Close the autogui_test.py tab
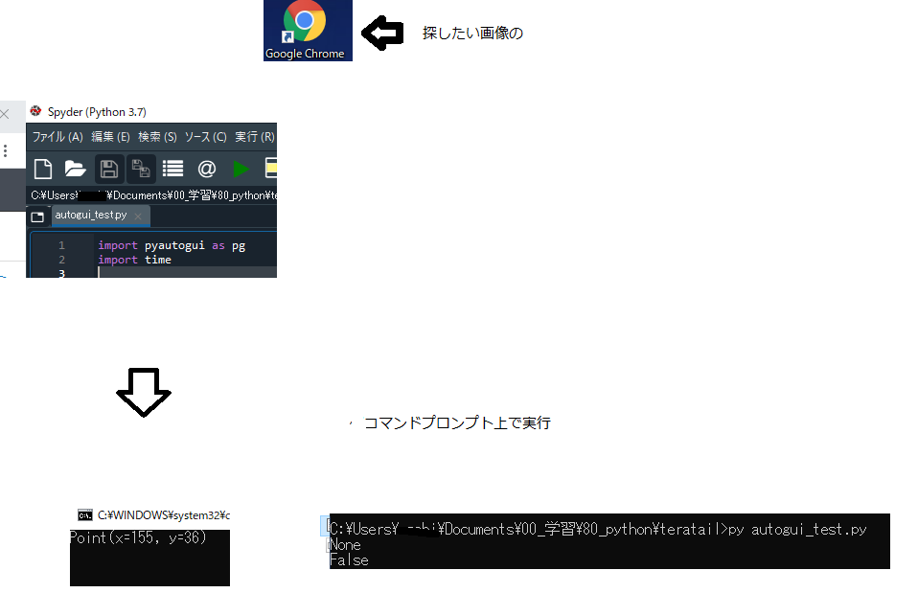The width and height of the screenshot is (918, 616). click(138, 217)
